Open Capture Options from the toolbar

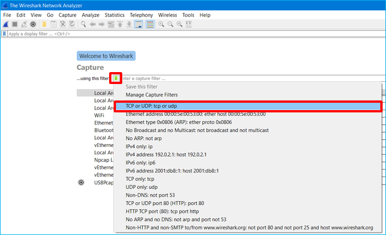click(33, 24)
